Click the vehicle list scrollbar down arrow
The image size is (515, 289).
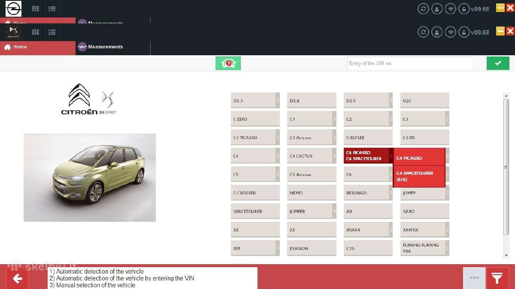click(506, 256)
